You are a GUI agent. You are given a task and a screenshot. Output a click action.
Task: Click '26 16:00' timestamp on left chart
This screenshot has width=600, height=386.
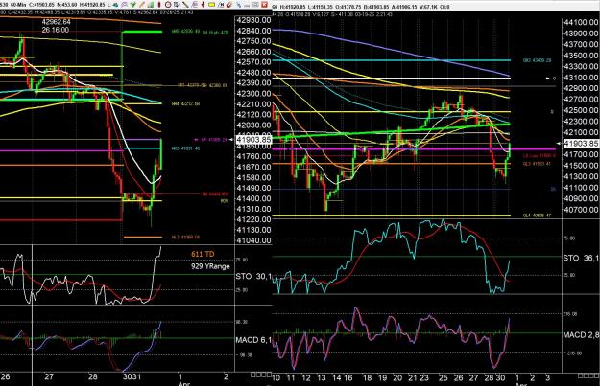point(56,30)
